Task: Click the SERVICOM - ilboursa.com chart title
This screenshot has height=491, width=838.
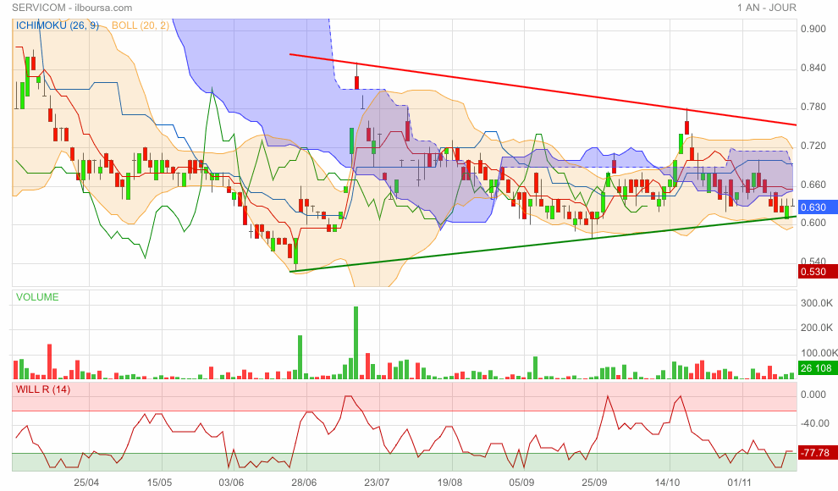Action: [72, 8]
